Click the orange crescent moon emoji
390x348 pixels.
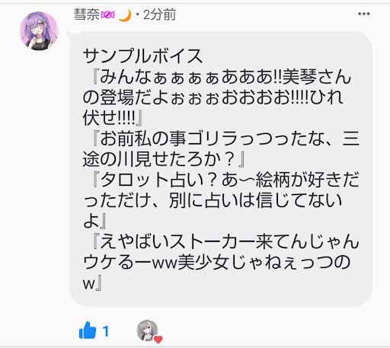(x=125, y=15)
